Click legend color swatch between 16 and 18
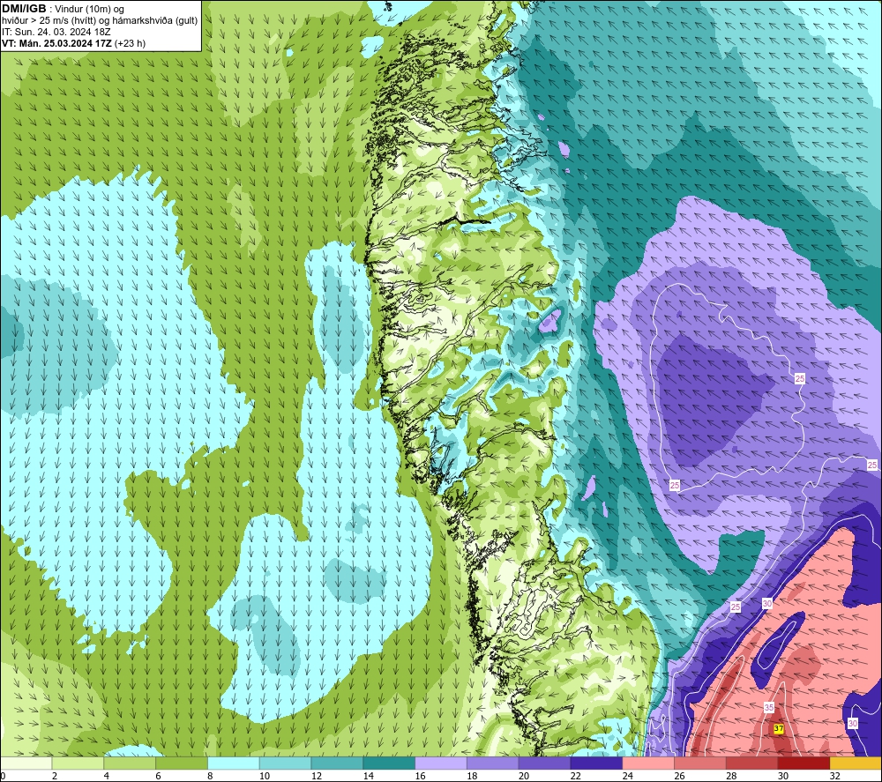This screenshot has width=882, height=782. (x=441, y=763)
